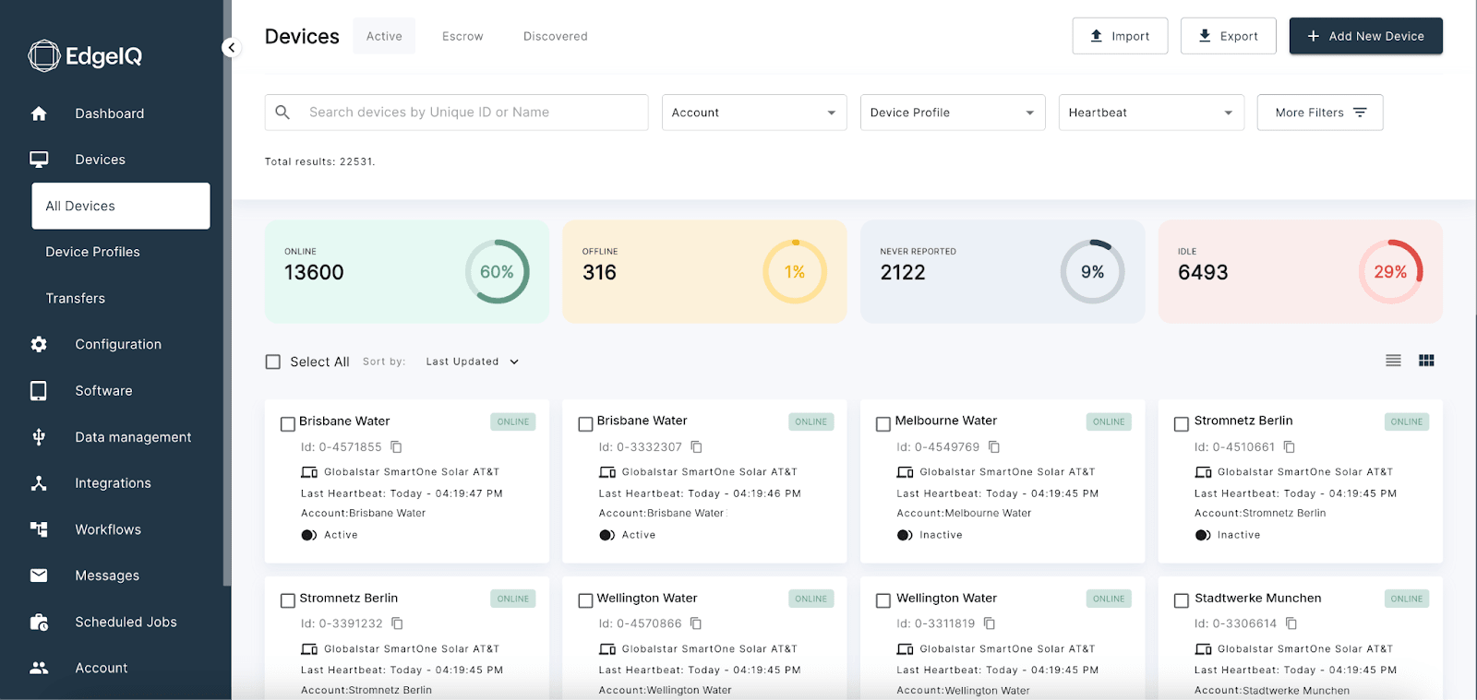The width and height of the screenshot is (1477, 700).
Task: Switch to the Discovered tab
Action: pyautogui.click(x=556, y=36)
